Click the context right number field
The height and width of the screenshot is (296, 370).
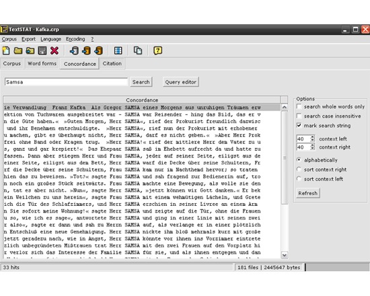pyautogui.click(x=303, y=147)
